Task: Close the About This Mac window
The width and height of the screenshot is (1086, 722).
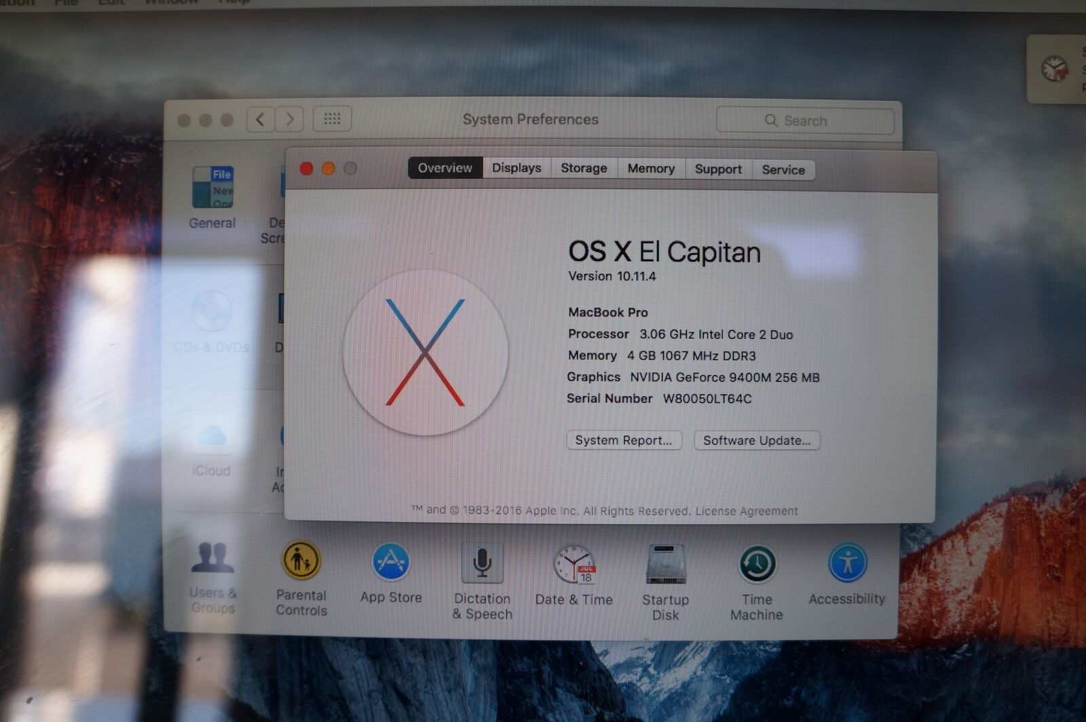Action: 306,168
